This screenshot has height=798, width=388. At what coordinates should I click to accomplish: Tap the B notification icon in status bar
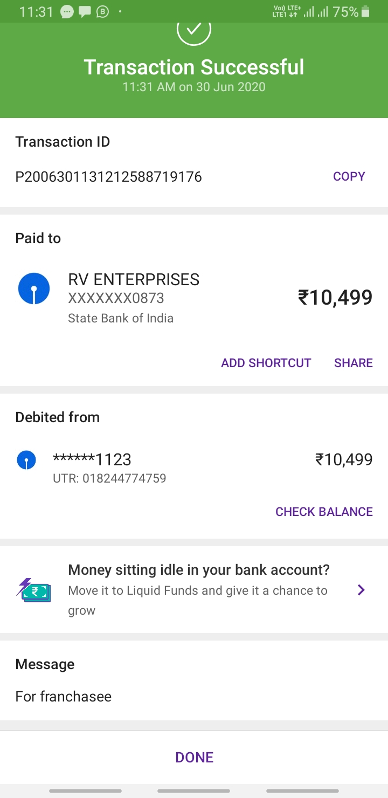102,11
